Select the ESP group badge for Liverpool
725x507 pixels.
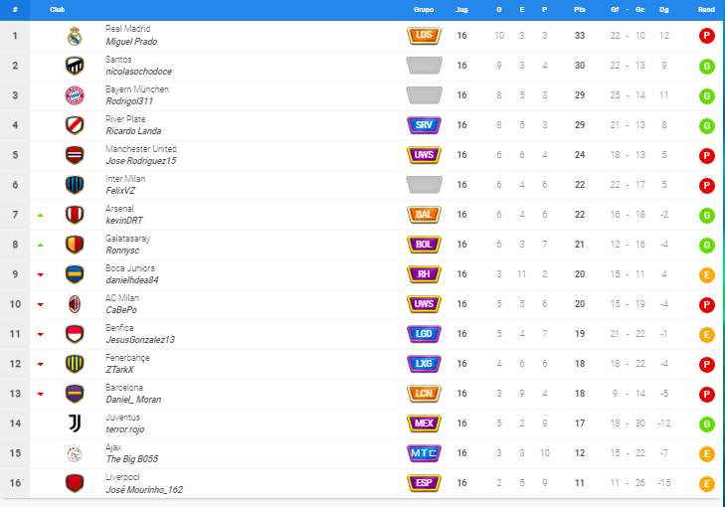coord(424,483)
